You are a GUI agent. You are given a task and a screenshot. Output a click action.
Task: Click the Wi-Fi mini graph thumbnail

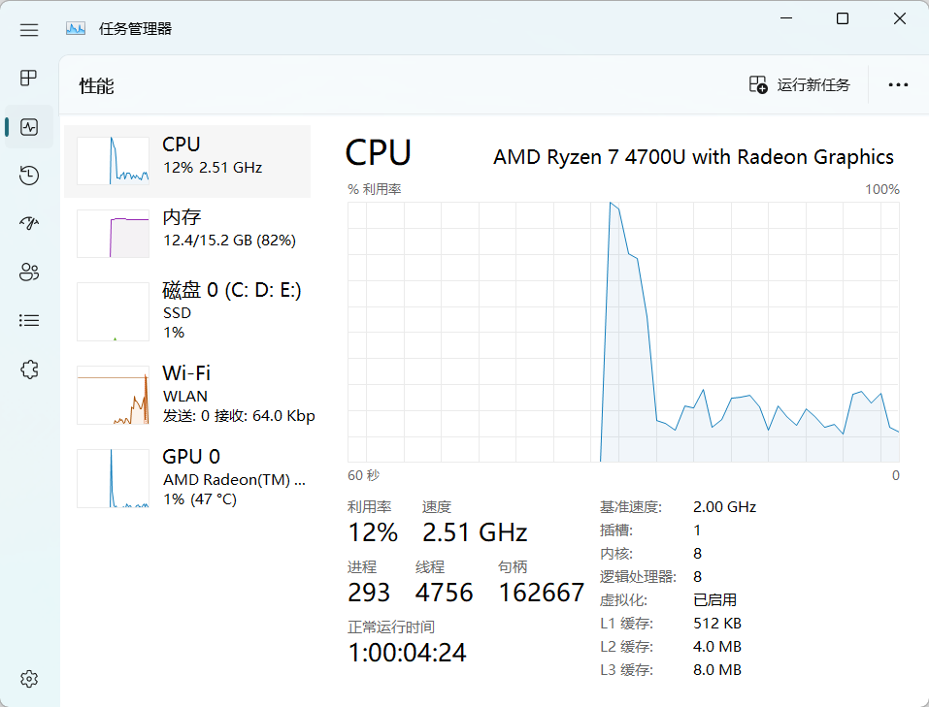(113, 395)
